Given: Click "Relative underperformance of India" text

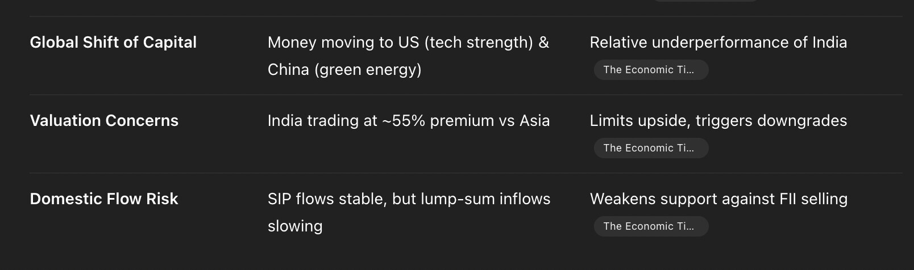Looking at the screenshot, I should pos(718,43).
